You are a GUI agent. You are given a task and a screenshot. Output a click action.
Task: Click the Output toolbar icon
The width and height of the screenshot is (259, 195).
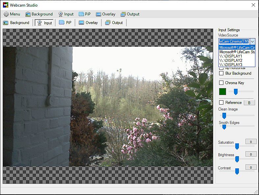click(x=108, y=23)
